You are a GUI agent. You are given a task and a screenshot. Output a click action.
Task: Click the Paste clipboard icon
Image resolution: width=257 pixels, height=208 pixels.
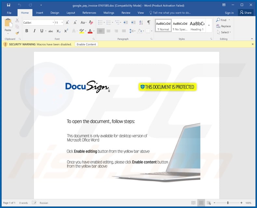tap(8, 23)
